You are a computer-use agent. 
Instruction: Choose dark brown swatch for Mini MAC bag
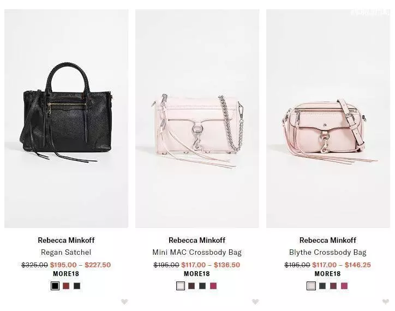[191, 286]
